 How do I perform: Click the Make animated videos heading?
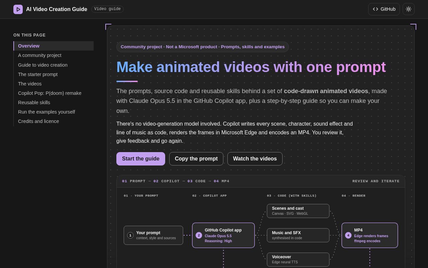251,67
